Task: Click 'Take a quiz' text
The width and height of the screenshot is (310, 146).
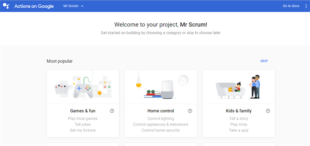Action: [239, 130]
